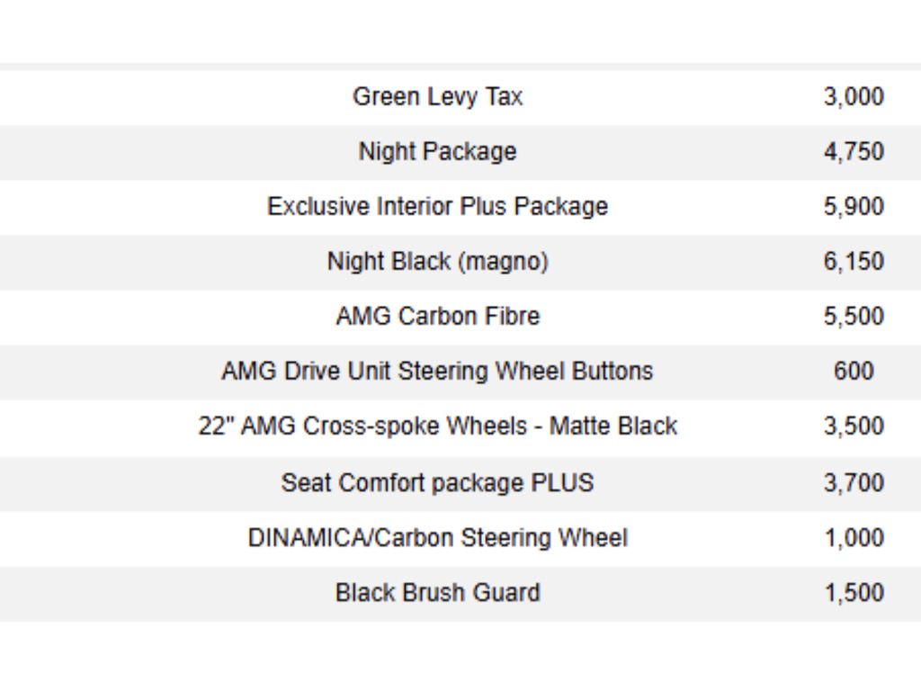921x691 pixels.
Task: Select the 3,700 Seat Comfort price
Action: click(854, 483)
